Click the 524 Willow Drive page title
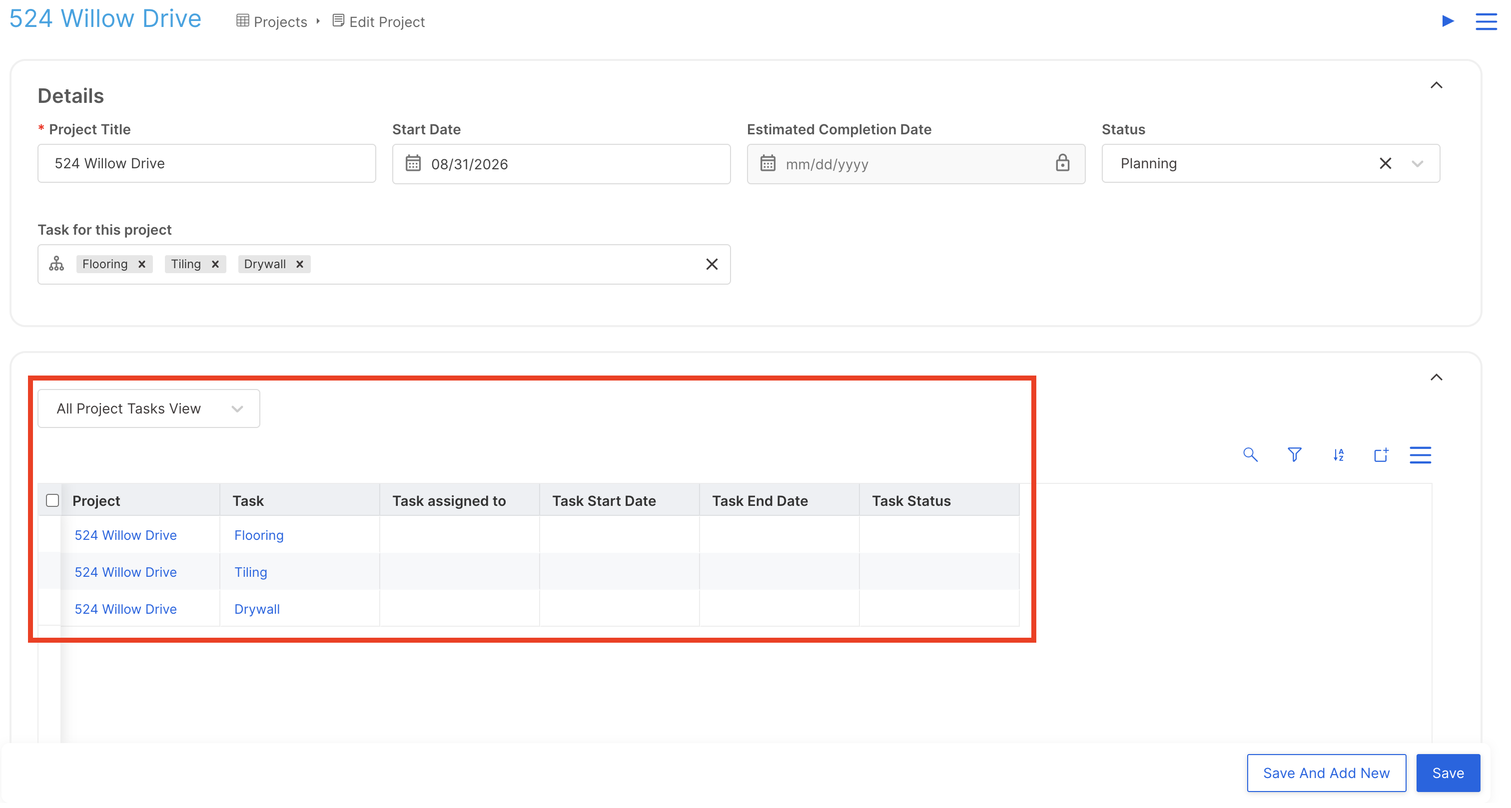The image size is (1511, 808). click(105, 18)
